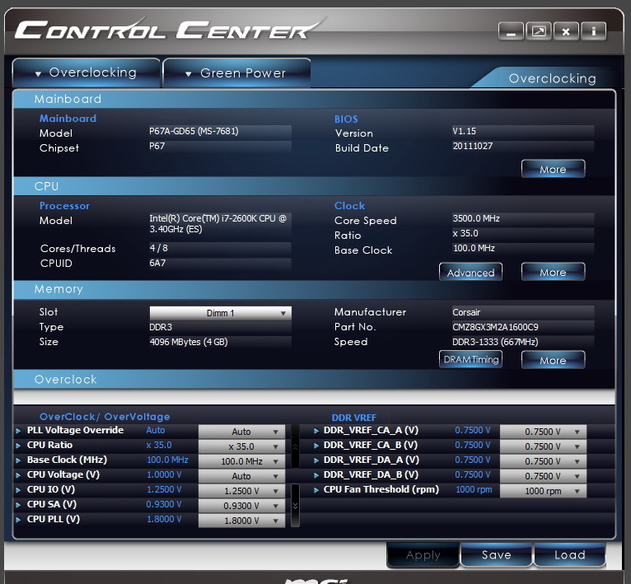Screen dimensions: 631x584
Task: Click More in the CPU section
Action: pos(553,273)
